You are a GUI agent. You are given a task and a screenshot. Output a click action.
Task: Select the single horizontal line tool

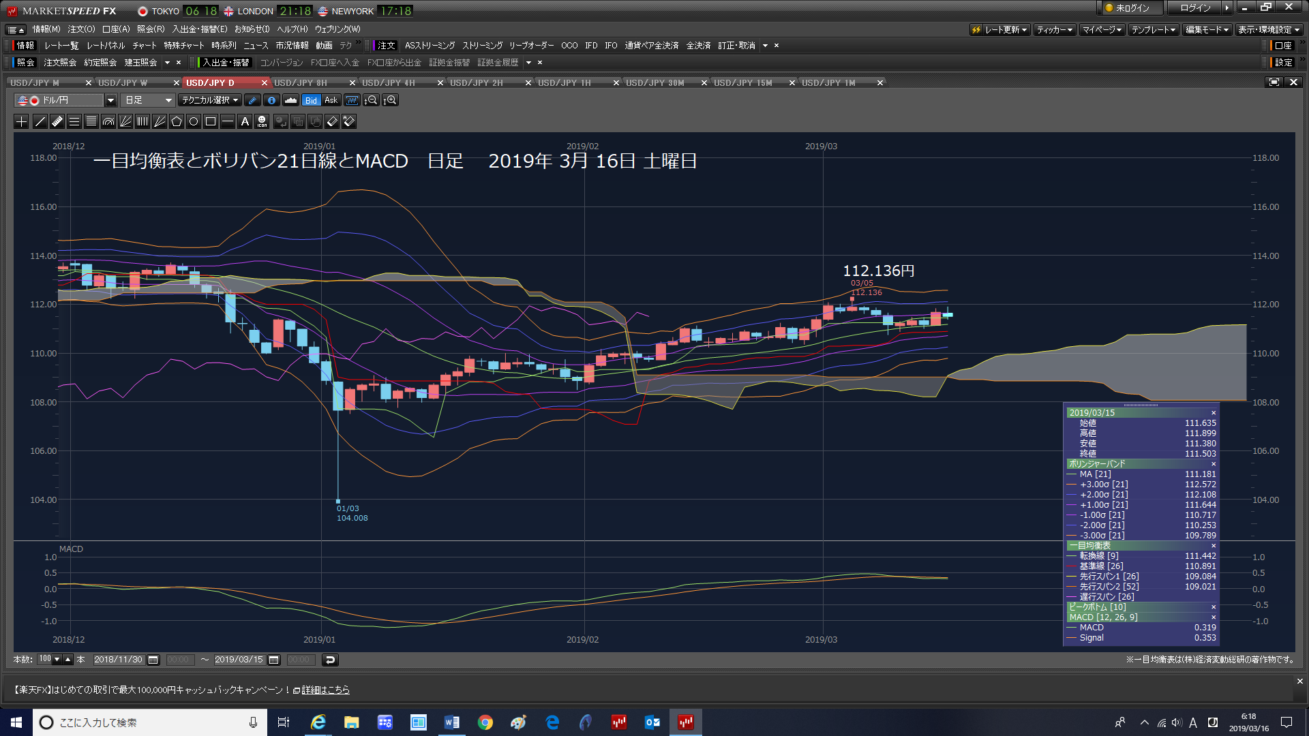point(228,122)
